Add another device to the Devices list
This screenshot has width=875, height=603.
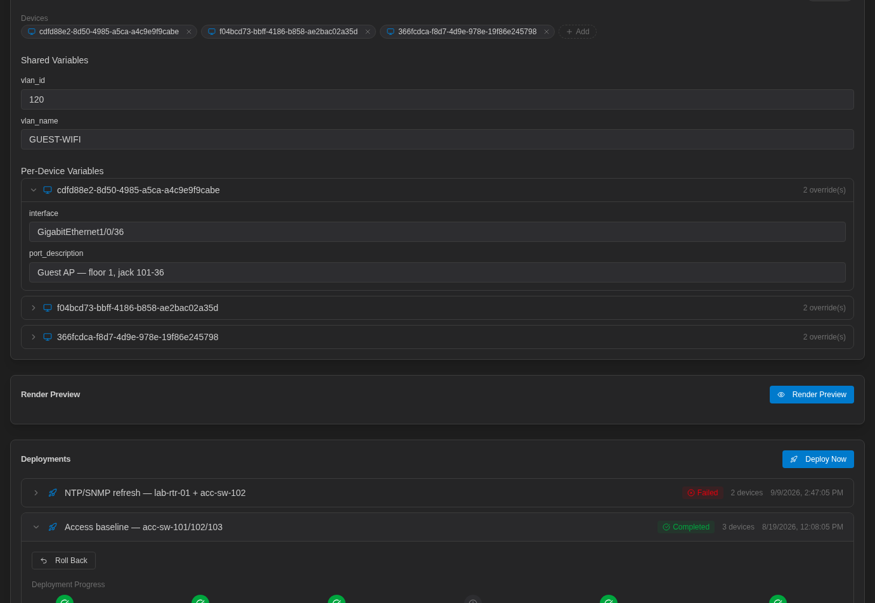pos(578,32)
